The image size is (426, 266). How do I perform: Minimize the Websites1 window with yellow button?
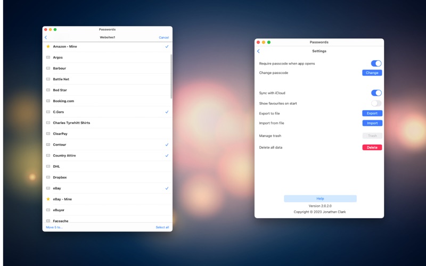[x=50, y=29]
